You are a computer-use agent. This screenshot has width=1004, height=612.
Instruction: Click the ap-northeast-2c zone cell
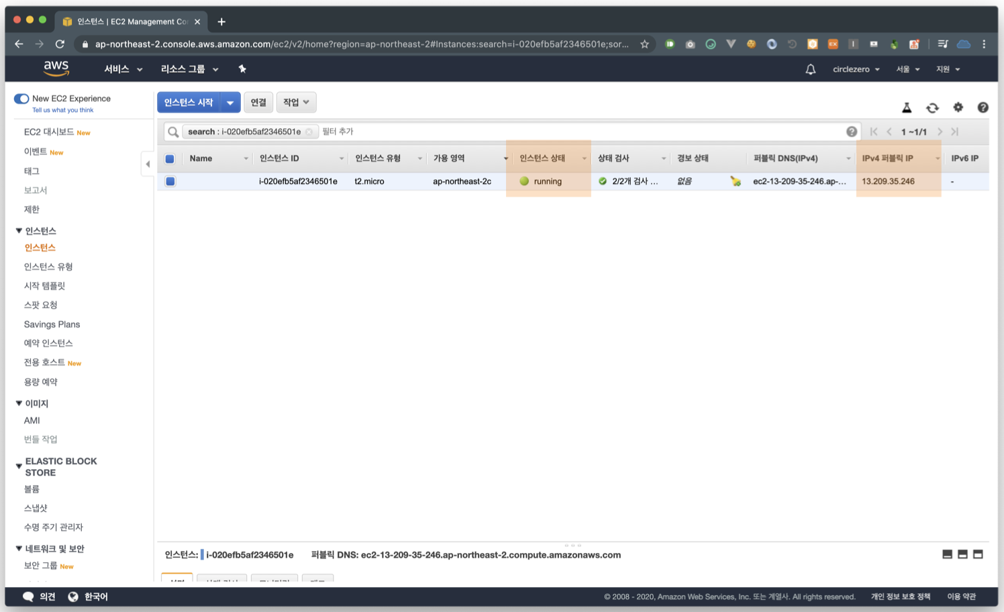[x=462, y=181]
